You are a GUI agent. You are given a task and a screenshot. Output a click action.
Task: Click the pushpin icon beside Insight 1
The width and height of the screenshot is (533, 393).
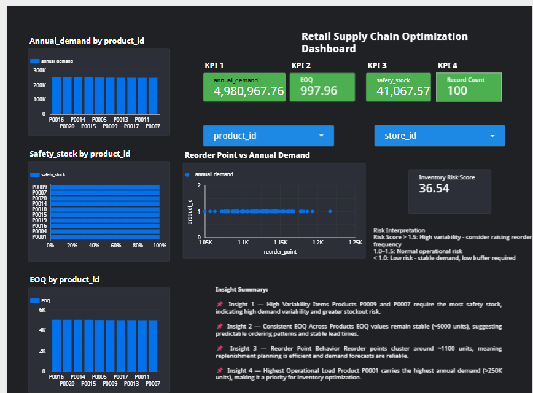220,304
